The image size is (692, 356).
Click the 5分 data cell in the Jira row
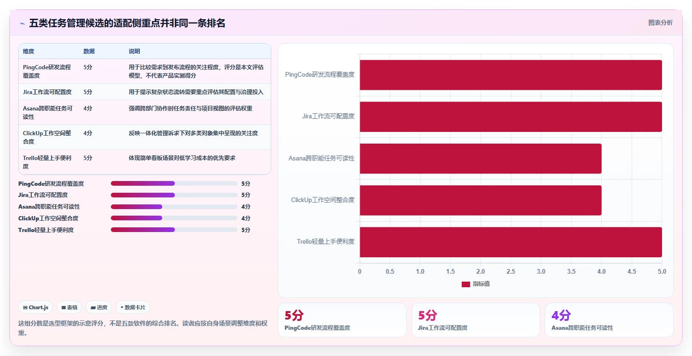tap(102, 92)
